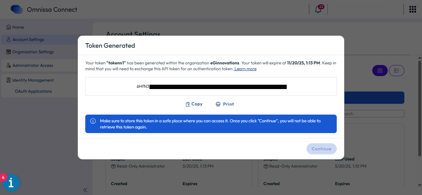
Task: Collapse the left sidebar with double chevron
Action: click(85, 190)
